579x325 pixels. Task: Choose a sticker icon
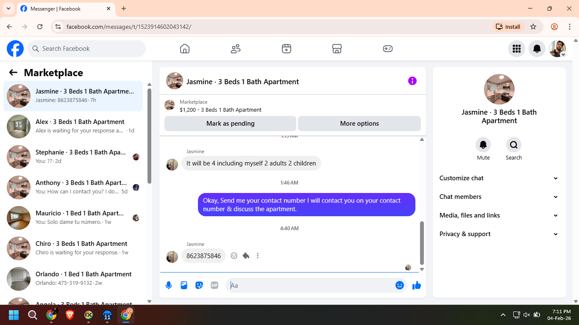tap(199, 285)
